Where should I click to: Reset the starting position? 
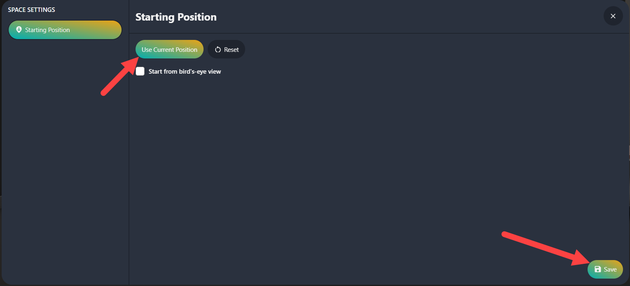tap(226, 49)
